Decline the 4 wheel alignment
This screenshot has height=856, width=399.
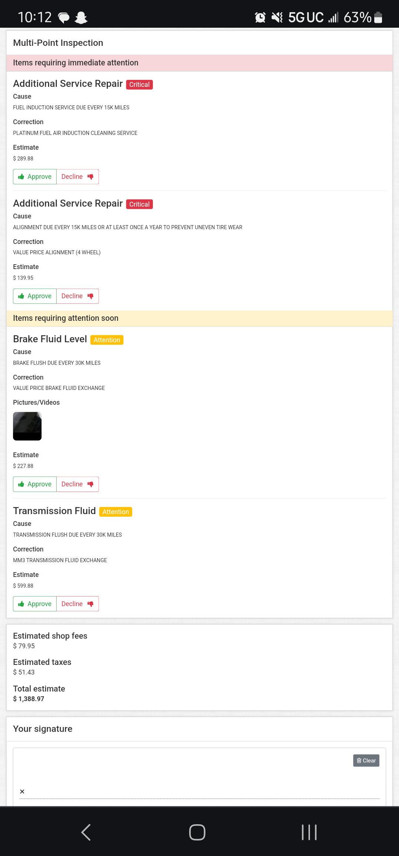(78, 296)
